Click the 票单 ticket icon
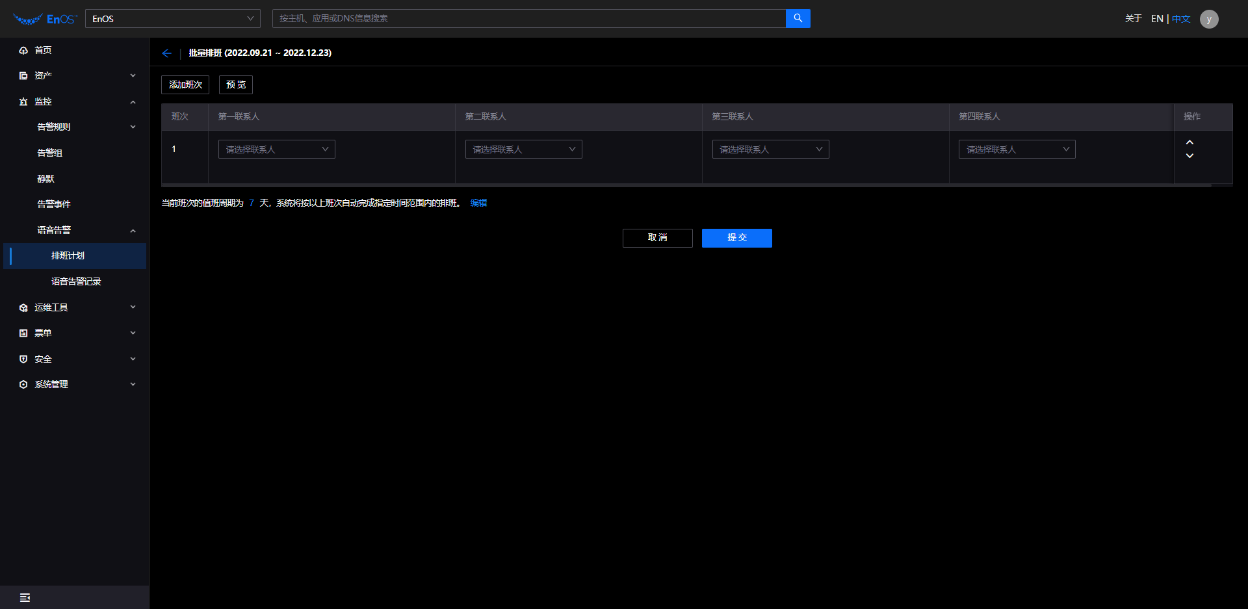Viewport: 1248px width, 609px height. coord(23,333)
